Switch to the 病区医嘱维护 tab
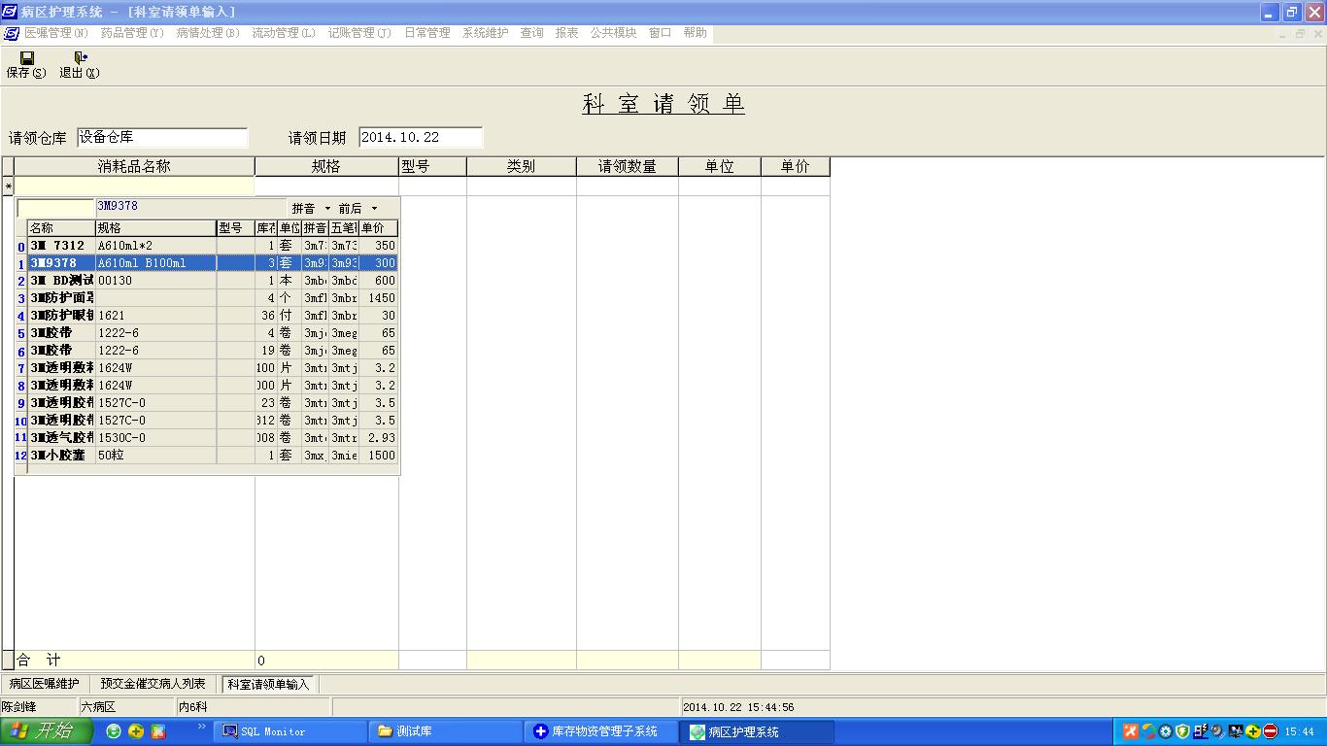Viewport: 1327px width, 746px height. (x=45, y=684)
